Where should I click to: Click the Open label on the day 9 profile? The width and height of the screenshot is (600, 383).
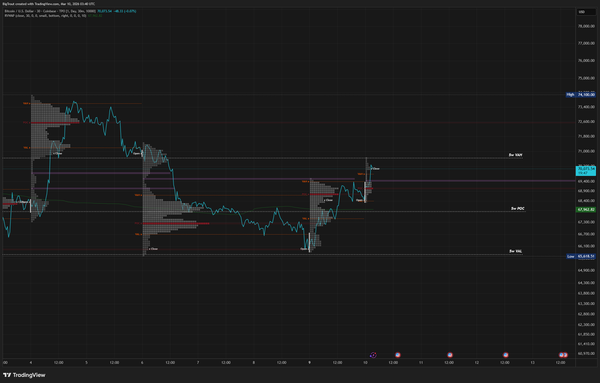click(x=304, y=249)
